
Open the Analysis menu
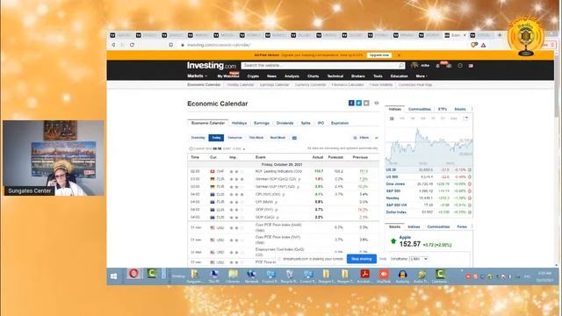pos(292,76)
